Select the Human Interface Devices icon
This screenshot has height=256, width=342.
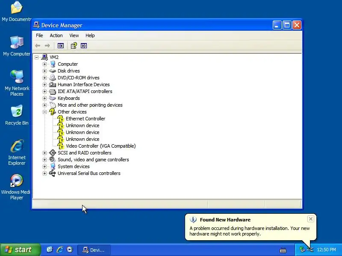(x=53, y=84)
